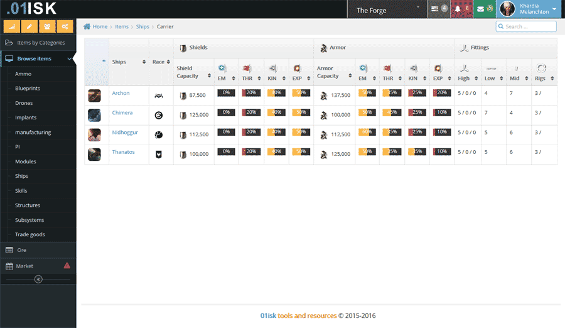Click the Chimera race faction icon

tap(159, 115)
